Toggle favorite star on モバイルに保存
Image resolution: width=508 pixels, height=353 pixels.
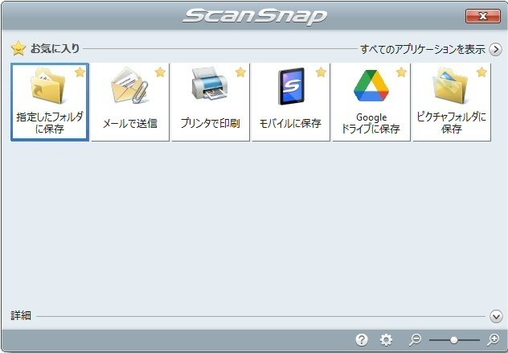point(321,72)
